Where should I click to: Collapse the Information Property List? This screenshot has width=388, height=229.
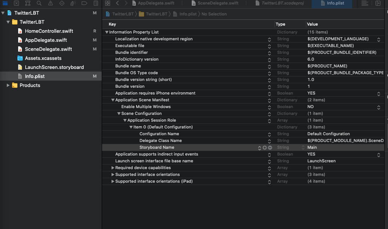pos(107,32)
